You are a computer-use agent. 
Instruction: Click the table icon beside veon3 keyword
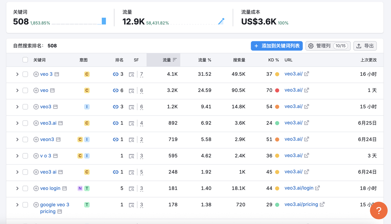[58, 139]
